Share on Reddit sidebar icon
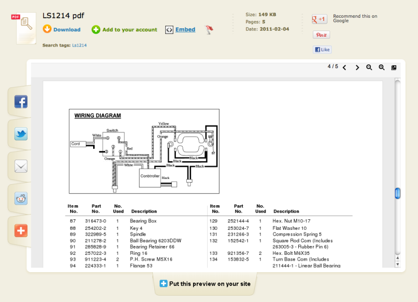Viewport: 418px width, 302px height. 21,198
